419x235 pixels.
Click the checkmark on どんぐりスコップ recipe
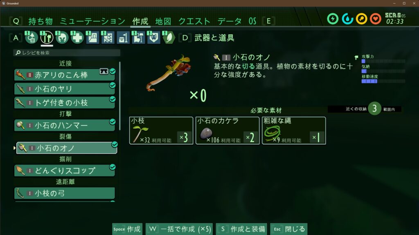pos(113,167)
